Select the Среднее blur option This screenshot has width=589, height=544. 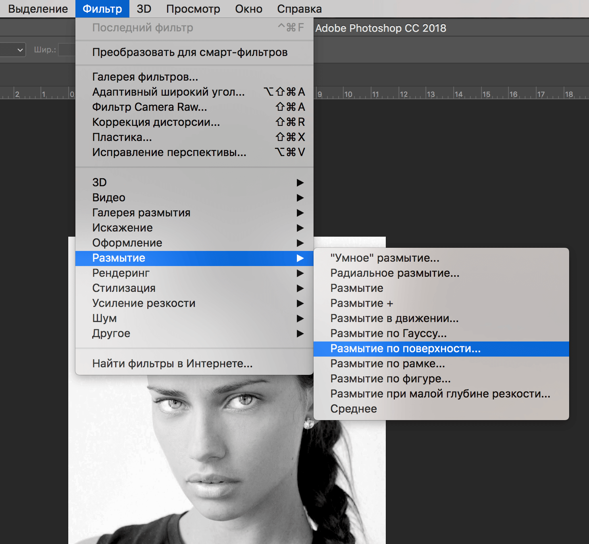(353, 409)
